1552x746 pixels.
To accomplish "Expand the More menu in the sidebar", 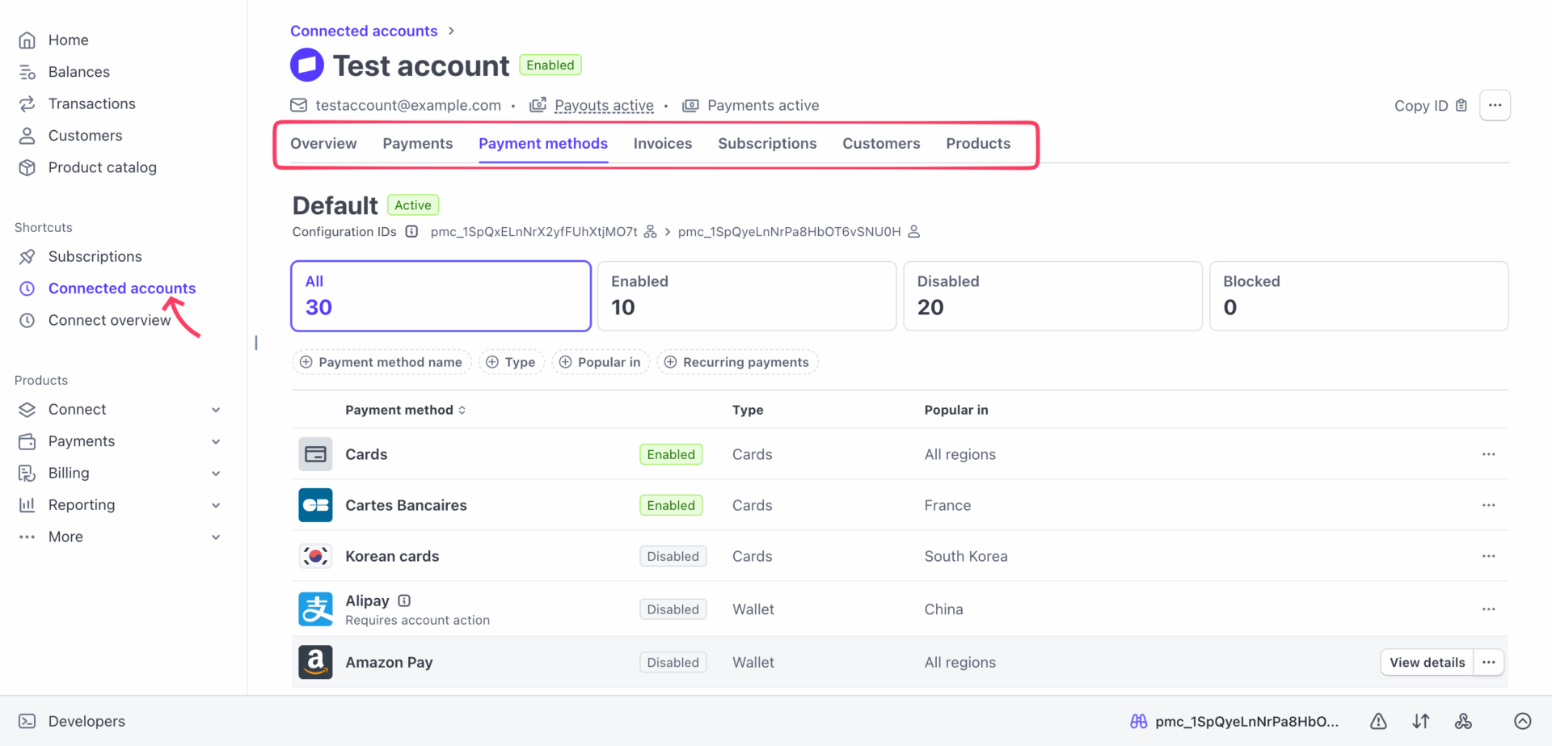I will (216, 537).
